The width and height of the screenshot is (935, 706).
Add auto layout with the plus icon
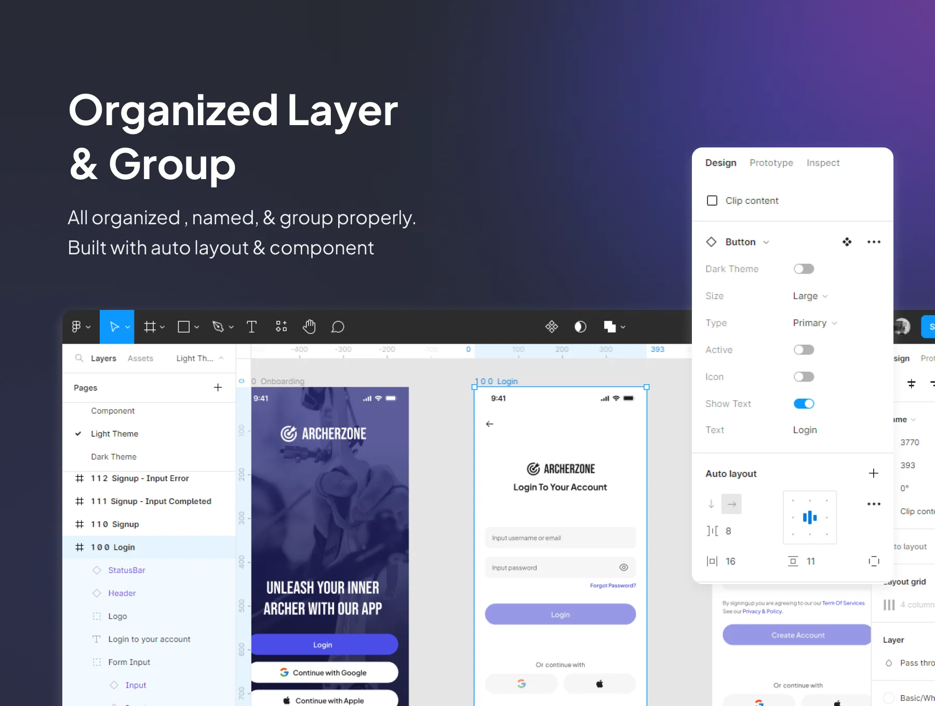pos(874,473)
